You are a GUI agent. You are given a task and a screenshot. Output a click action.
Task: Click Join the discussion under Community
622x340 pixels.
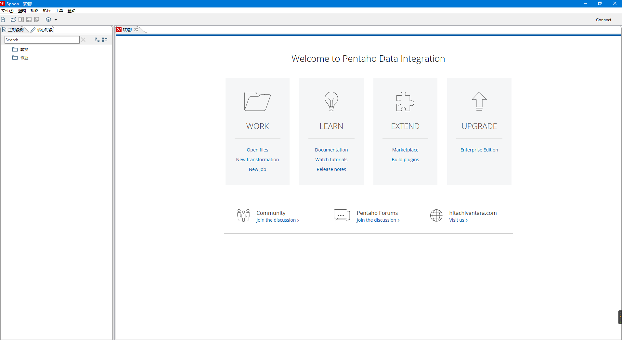pyautogui.click(x=278, y=220)
